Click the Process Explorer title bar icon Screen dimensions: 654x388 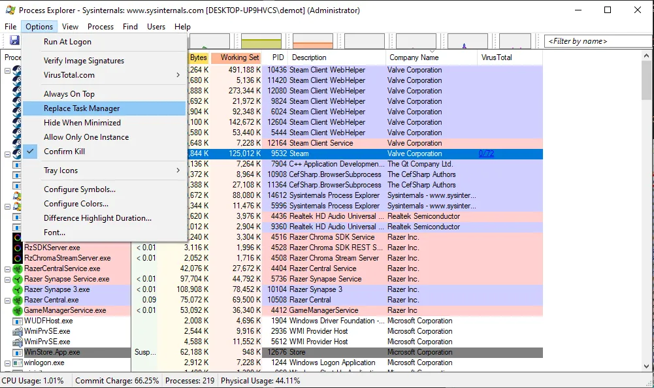11,10
